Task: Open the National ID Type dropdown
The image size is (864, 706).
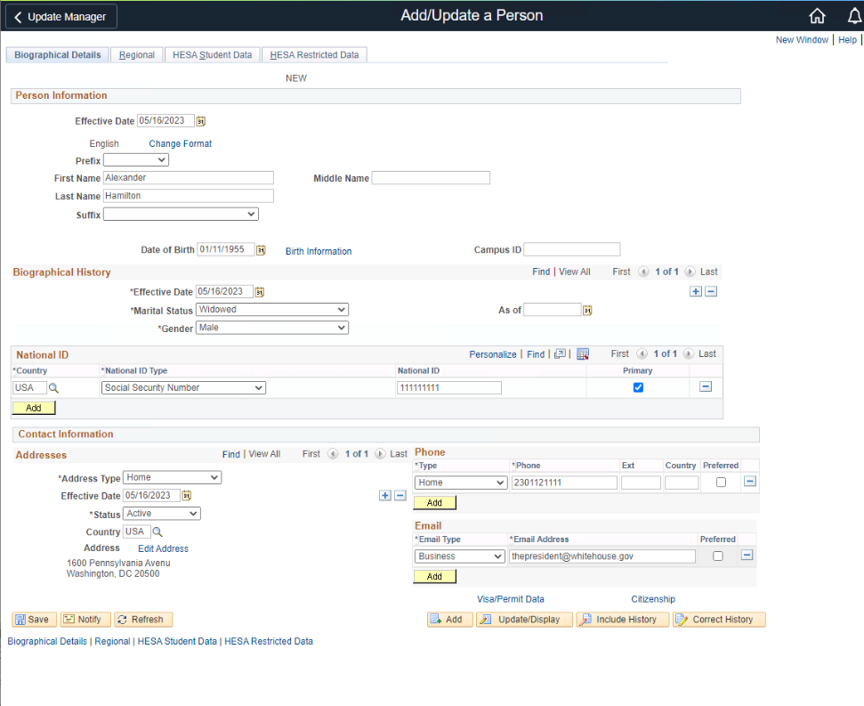Action: click(183, 388)
